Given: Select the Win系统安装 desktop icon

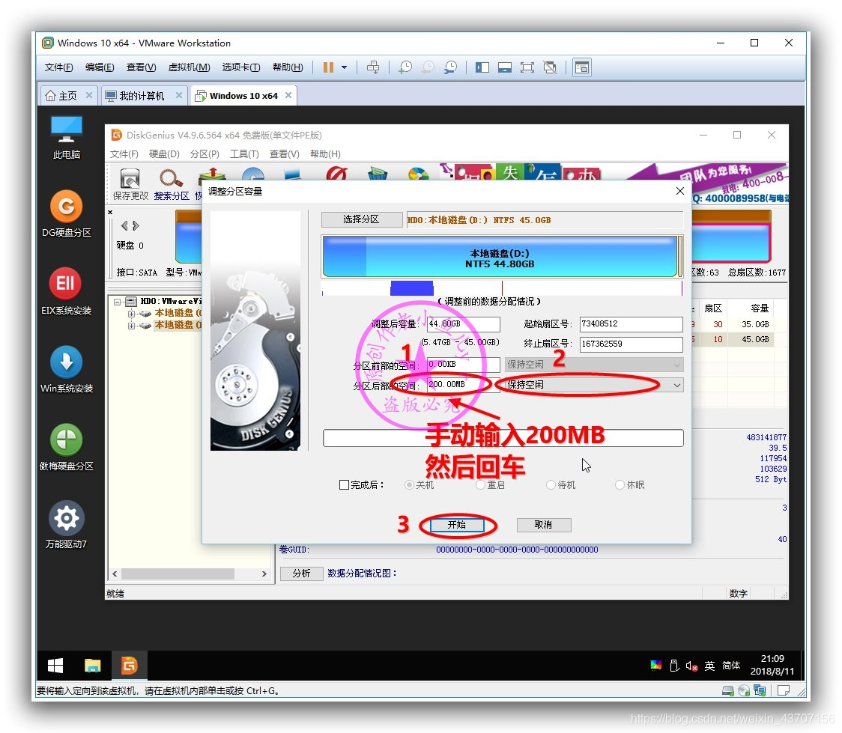Looking at the screenshot, I should tap(67, 370).
